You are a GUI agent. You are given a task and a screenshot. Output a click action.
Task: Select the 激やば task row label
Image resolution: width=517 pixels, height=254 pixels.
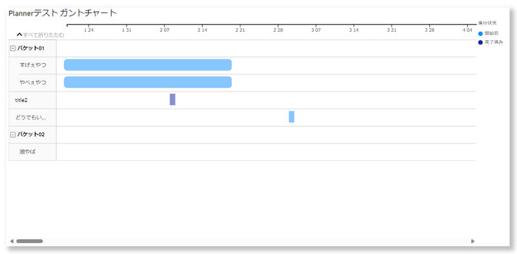pos(27,152)
